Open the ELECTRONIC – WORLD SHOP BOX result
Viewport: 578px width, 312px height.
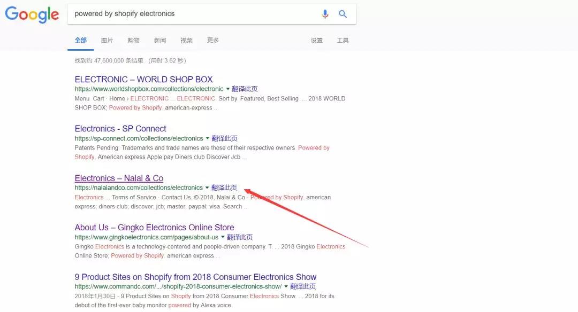click(142, 79)
